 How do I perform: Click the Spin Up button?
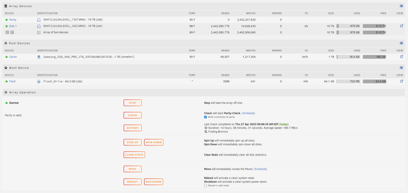coord(133,143)
